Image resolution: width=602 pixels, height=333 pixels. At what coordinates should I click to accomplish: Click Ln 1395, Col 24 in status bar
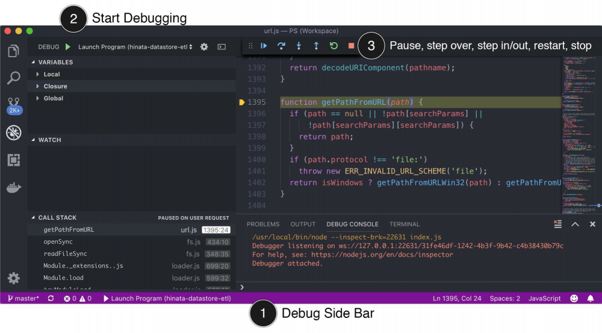pyautogui.click(x=457, y=299)
